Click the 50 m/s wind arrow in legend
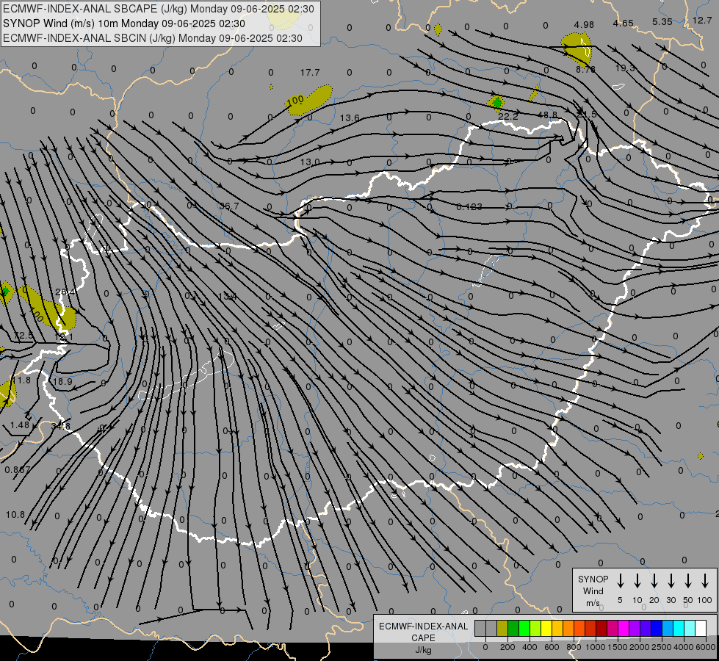719x661 pixels. pos(688,581)
